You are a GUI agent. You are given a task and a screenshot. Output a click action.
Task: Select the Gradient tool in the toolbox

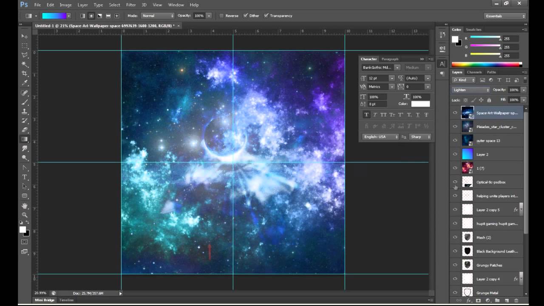click(x=25, y=139)
